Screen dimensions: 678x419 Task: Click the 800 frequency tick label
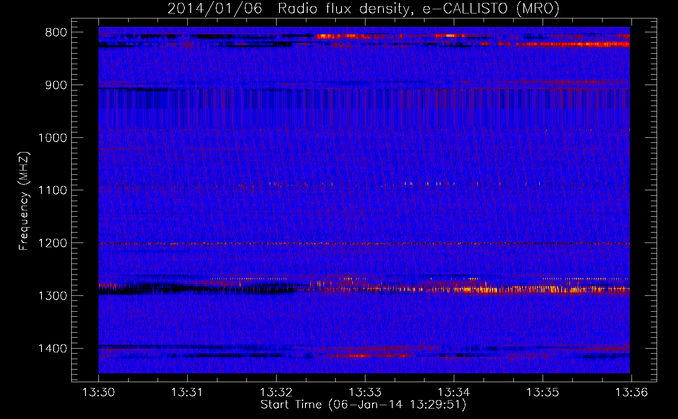(56, 33)
